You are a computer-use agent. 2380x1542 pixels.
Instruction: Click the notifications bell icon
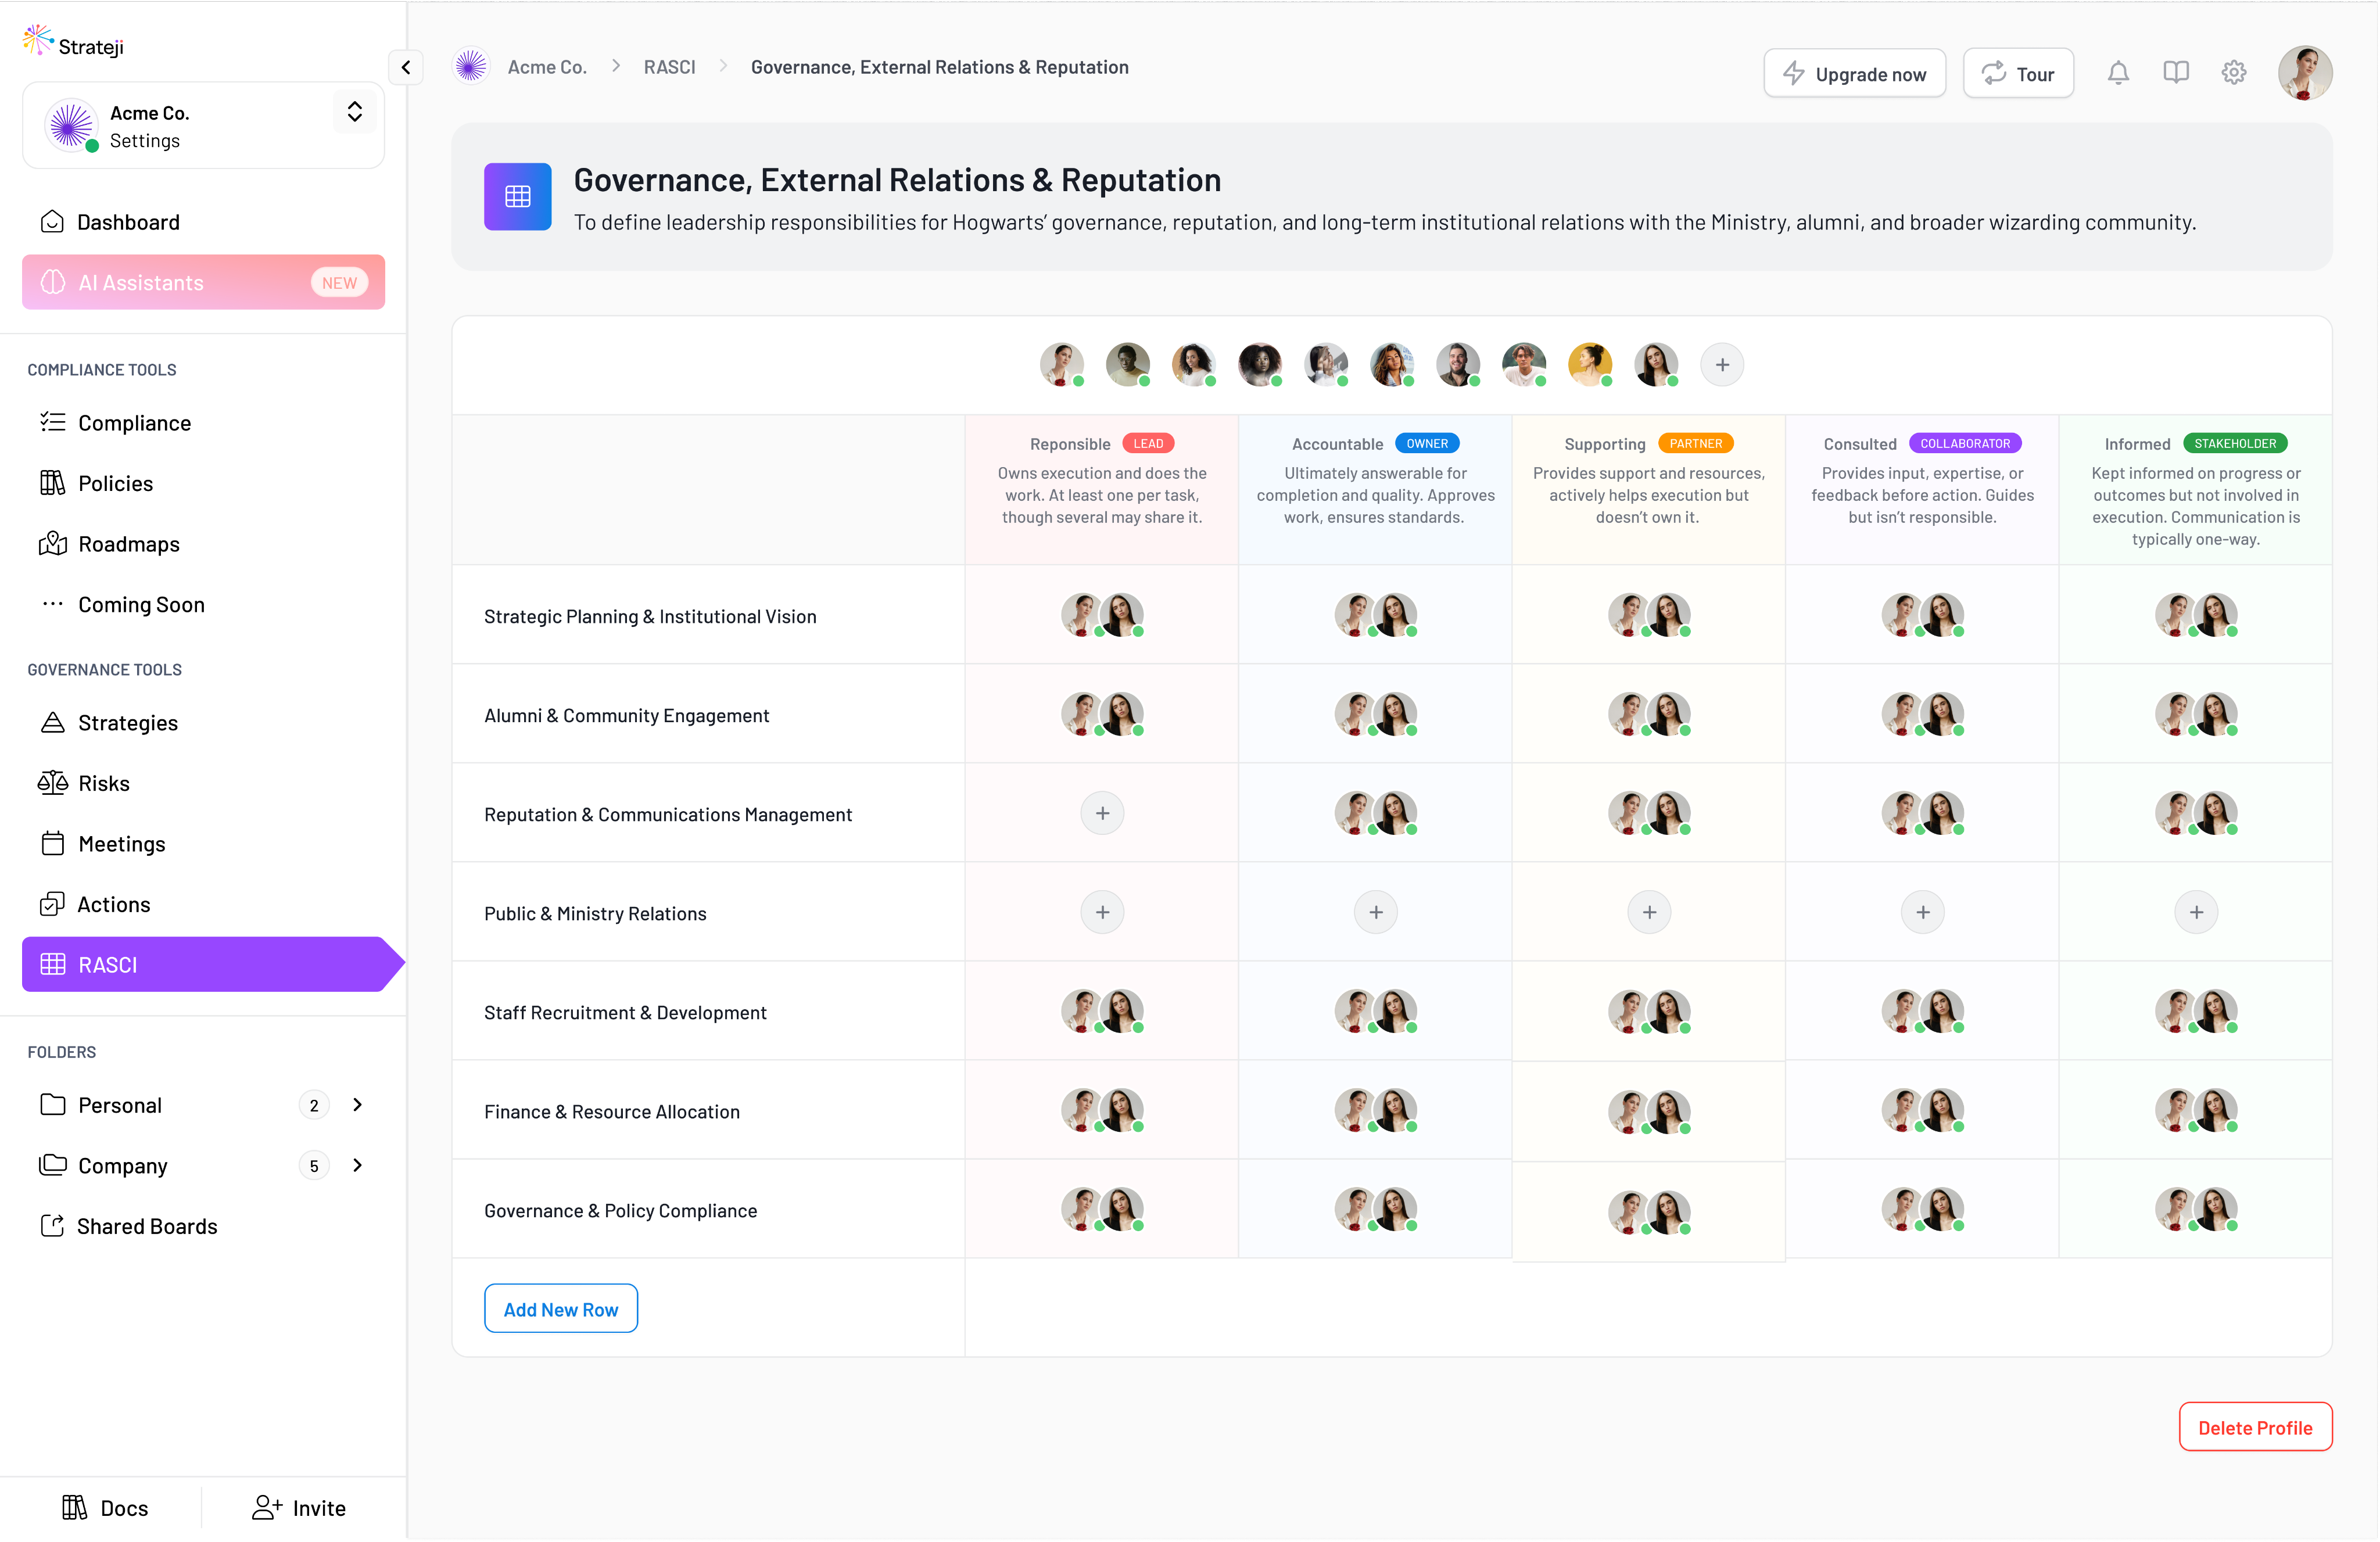pos(2118,73)
